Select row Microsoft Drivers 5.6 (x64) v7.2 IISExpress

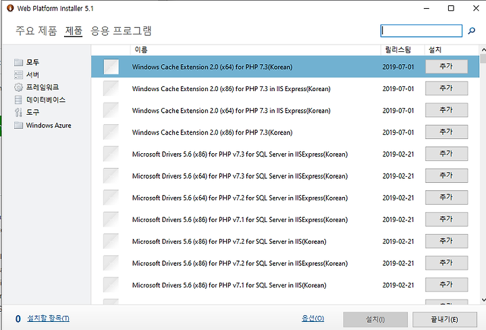click(x=285, y=198)
